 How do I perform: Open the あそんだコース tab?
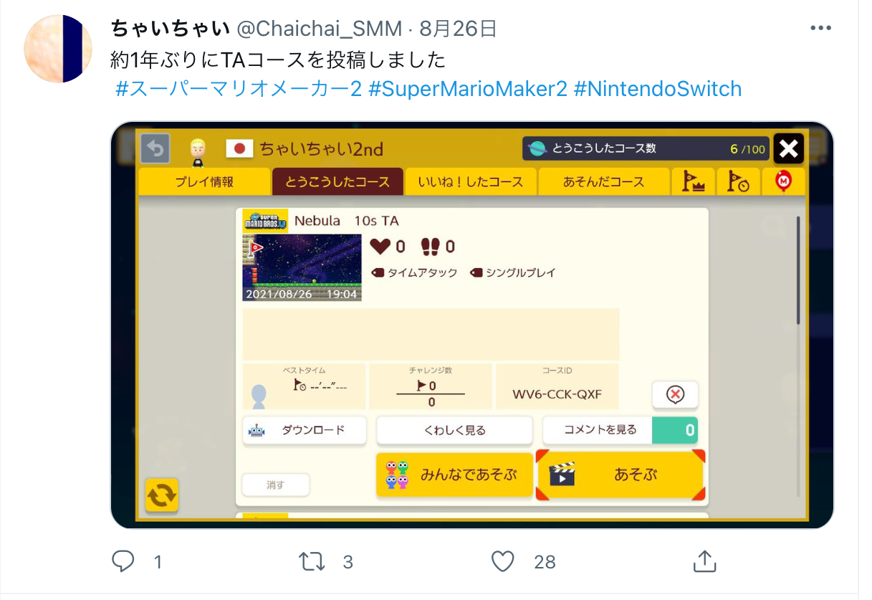[x=604, y=182]
